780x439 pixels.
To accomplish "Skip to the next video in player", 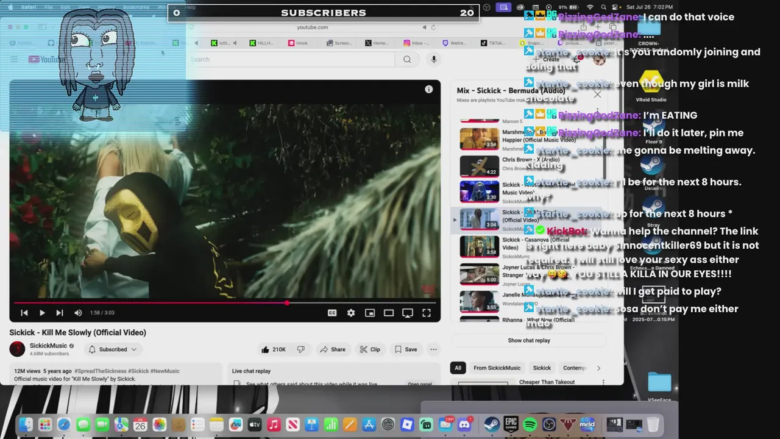I will (60, 313).
